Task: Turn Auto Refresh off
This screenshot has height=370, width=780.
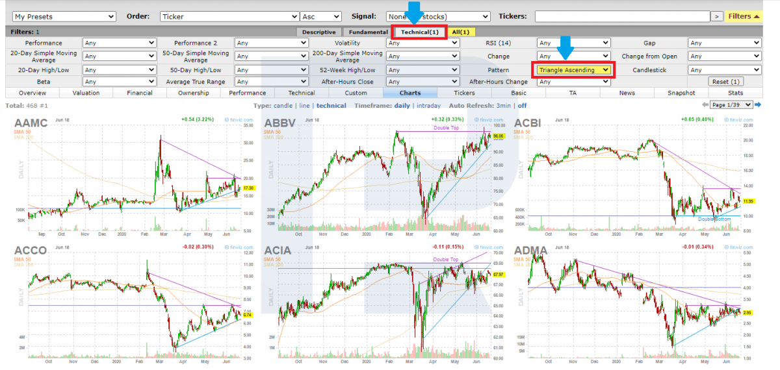Action: click(x=522, y=105)
